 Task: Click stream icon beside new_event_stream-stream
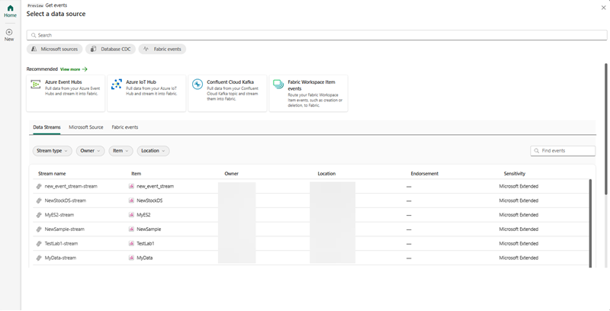[39, 187]
